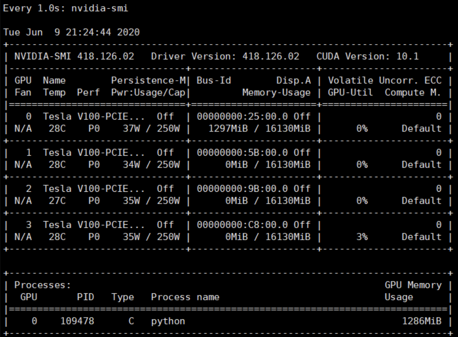Click the 'Process name' column header
458x337 pixels.
point(185,297)
